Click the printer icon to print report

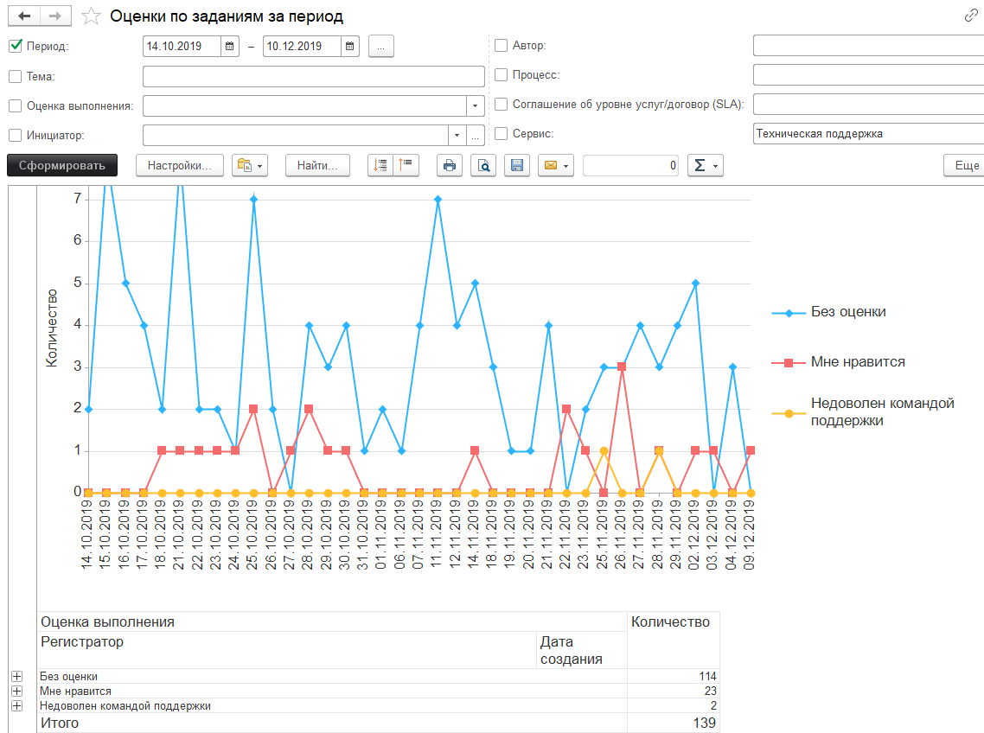(450, 166)
